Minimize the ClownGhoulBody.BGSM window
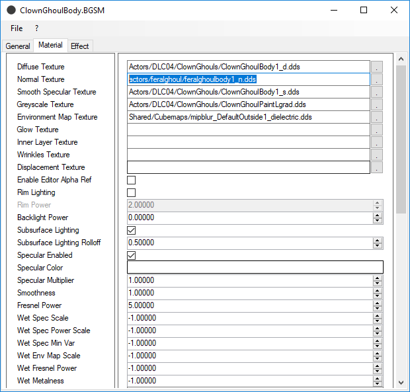410x392 pixels. (334, 10)
